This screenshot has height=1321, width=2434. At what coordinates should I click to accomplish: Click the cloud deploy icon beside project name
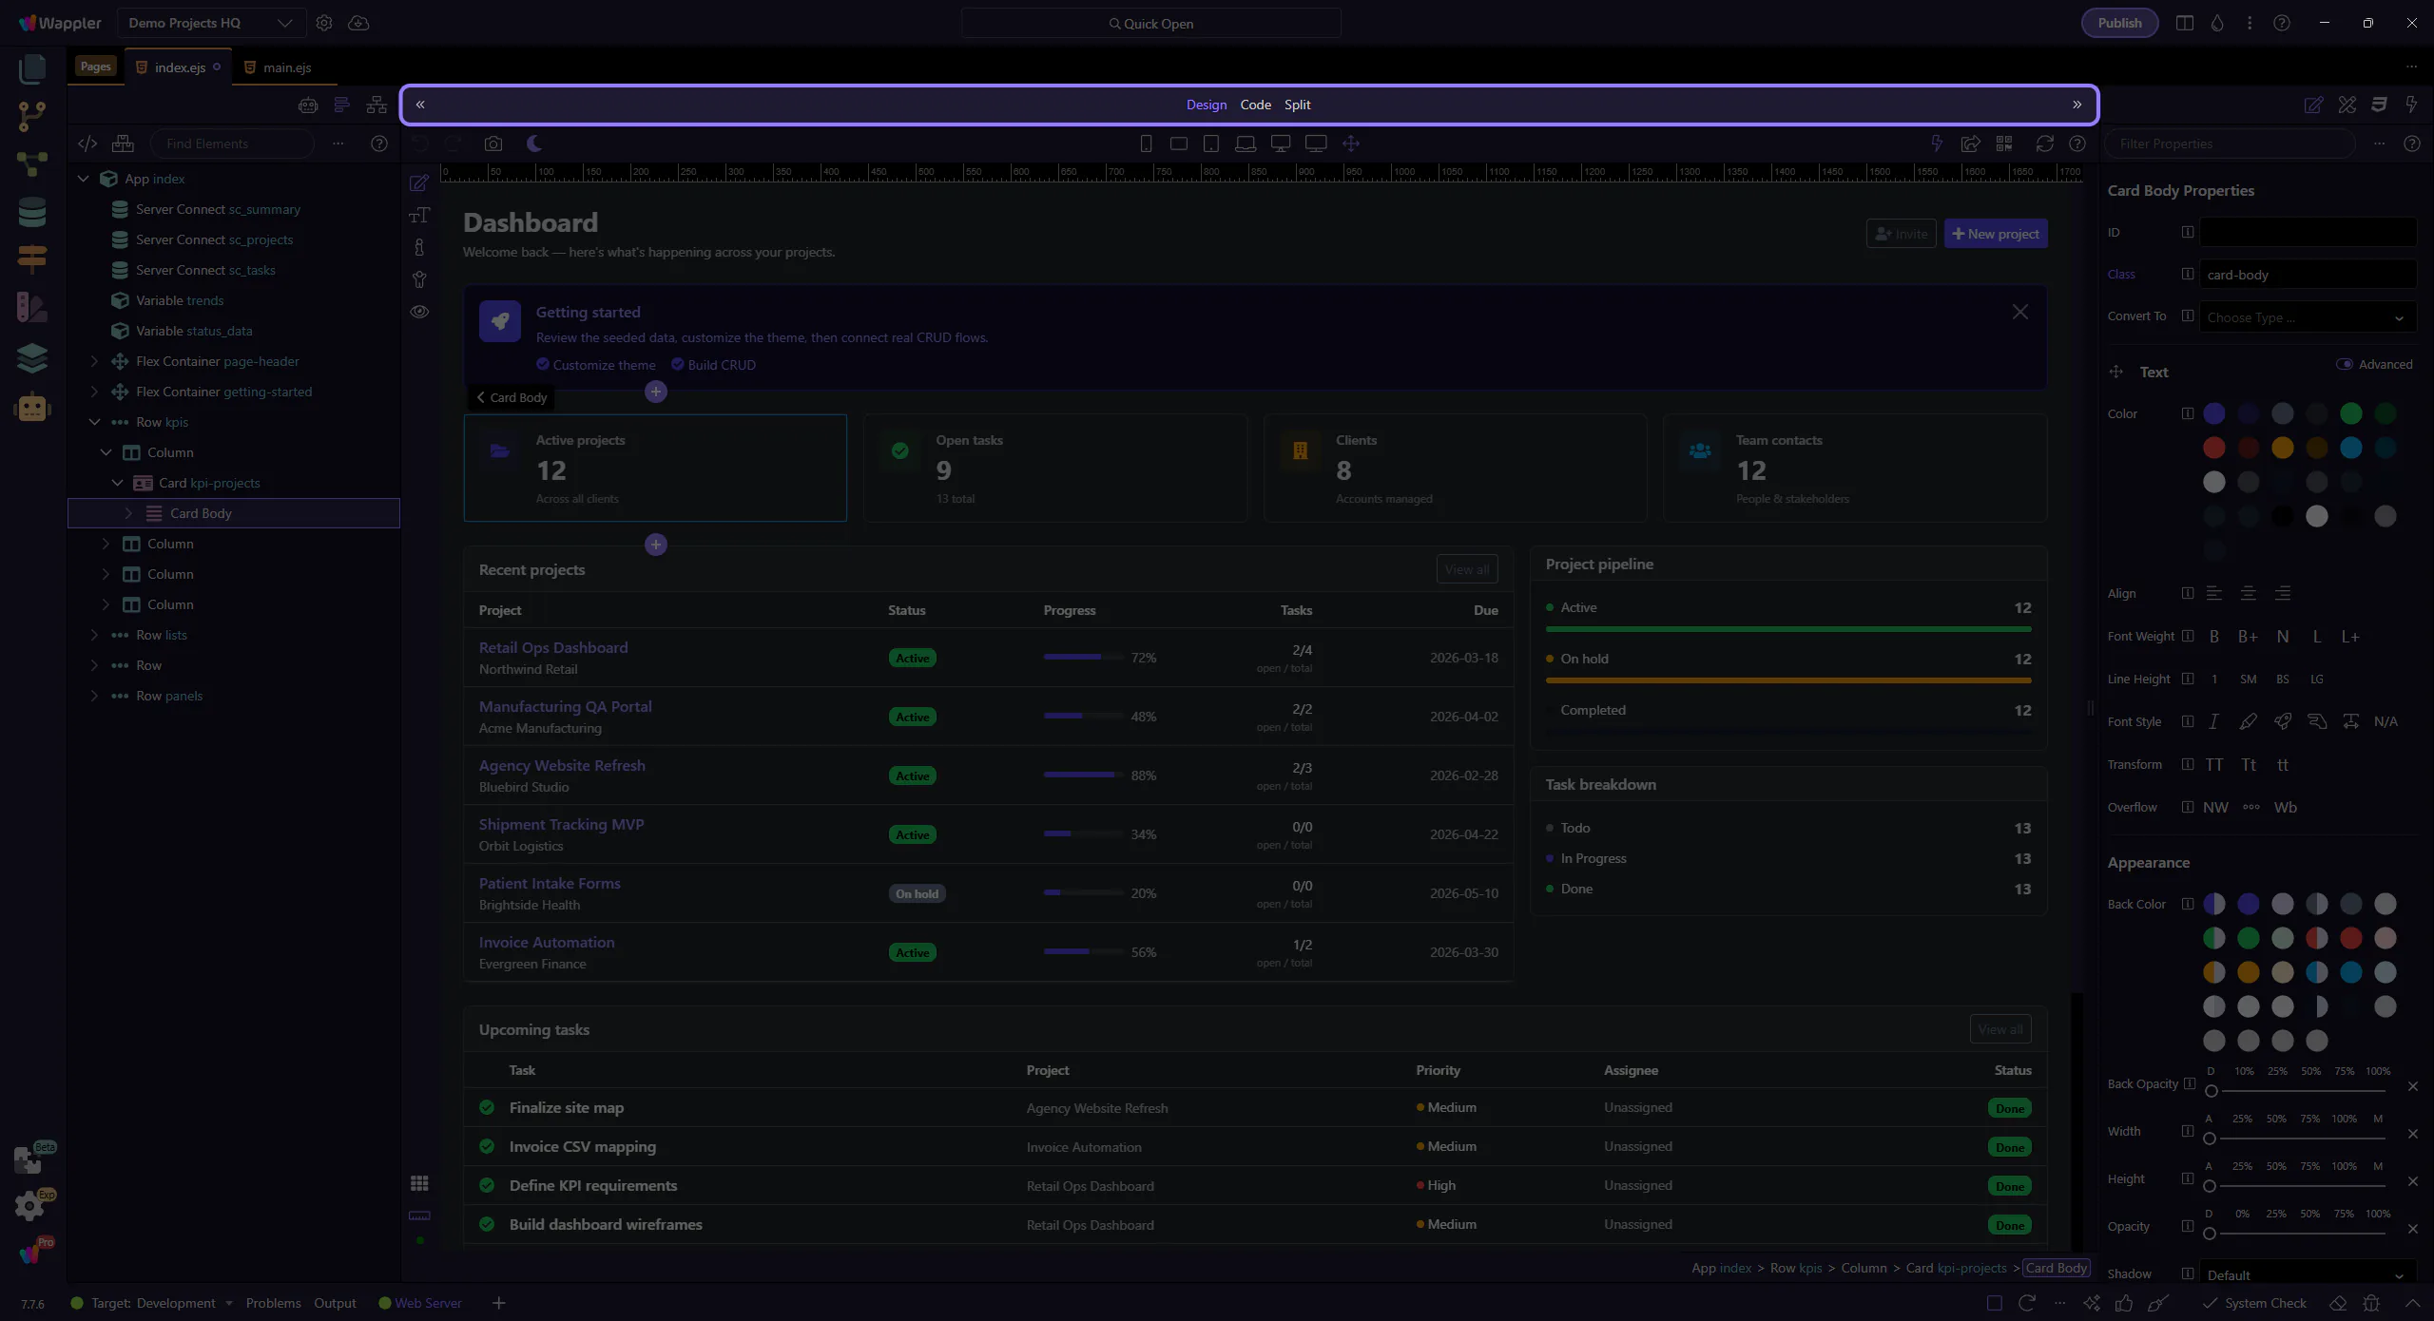(358, 23)
